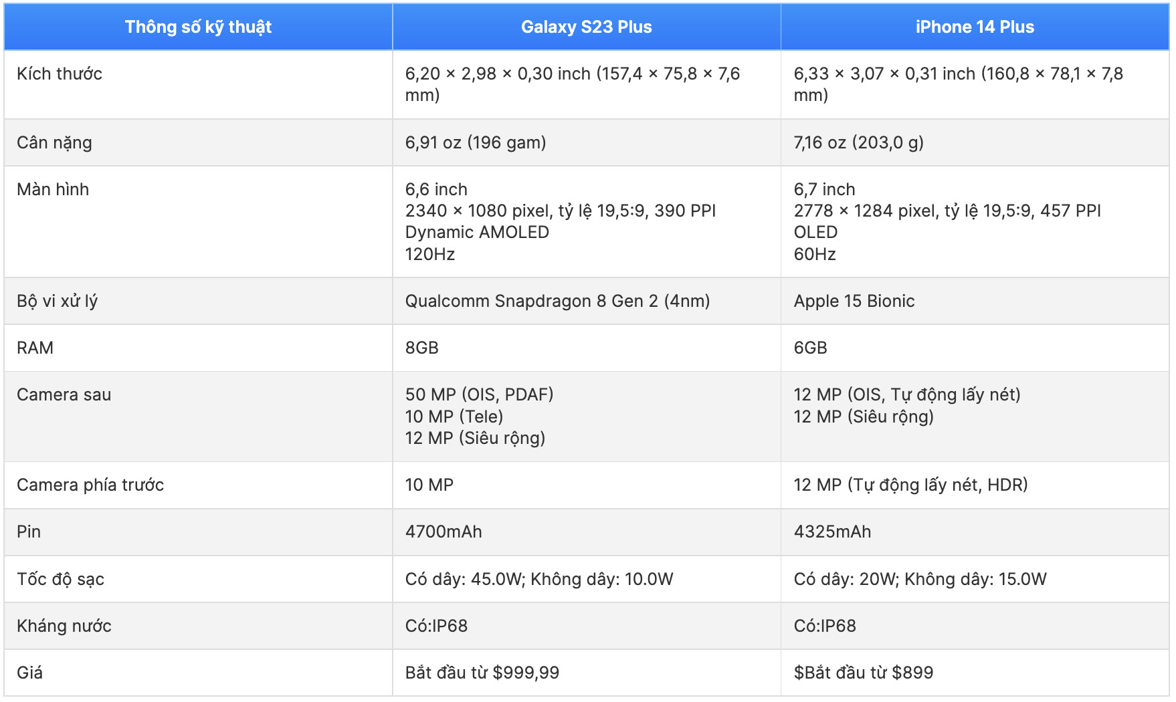Image resolution: width=1176 pixels, height=702 pixels.
Task: Select the 'Apple 15 Bionic' cell
Action: click(854, 301)
